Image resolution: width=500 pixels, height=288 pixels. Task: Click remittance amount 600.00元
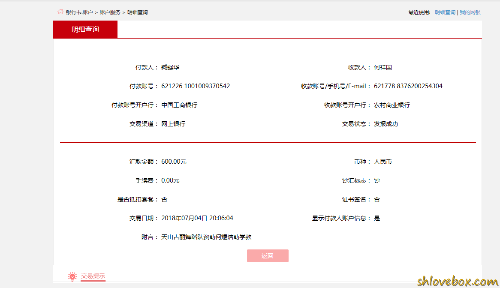click(174, 162)
